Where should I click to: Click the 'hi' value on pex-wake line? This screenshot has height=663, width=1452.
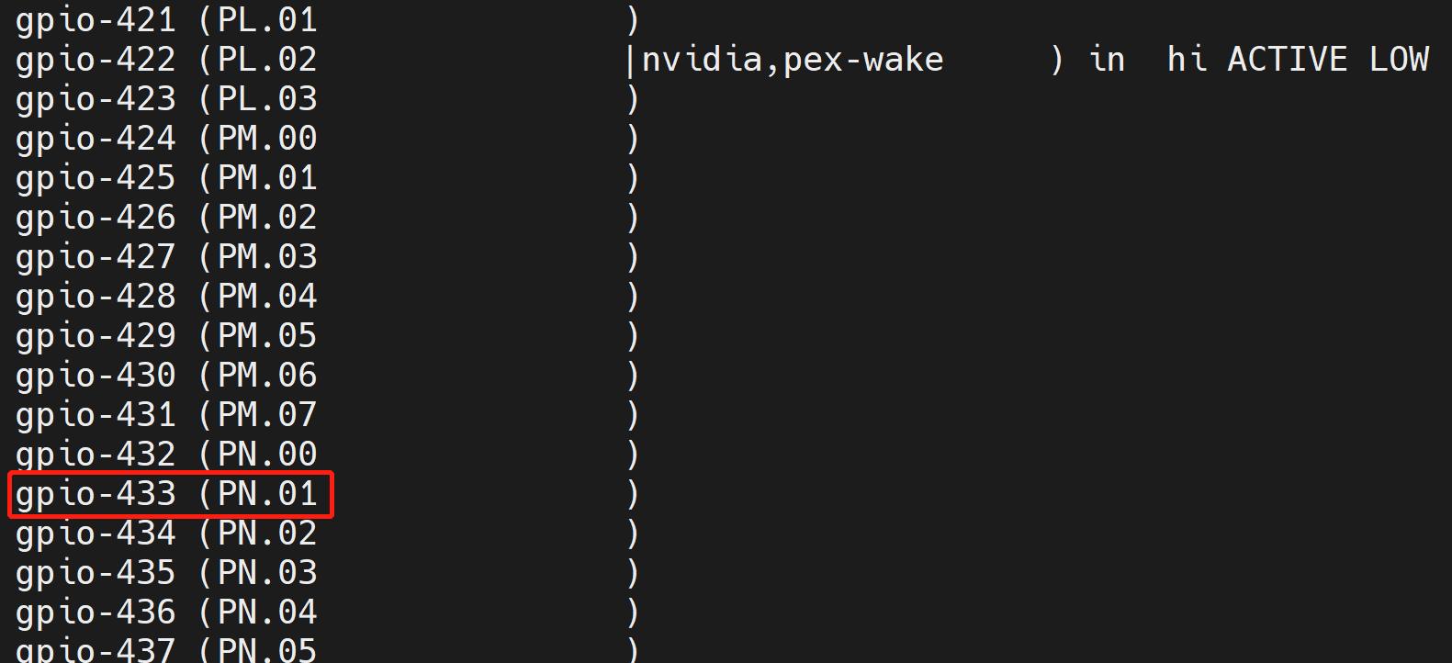point(1187,60)
